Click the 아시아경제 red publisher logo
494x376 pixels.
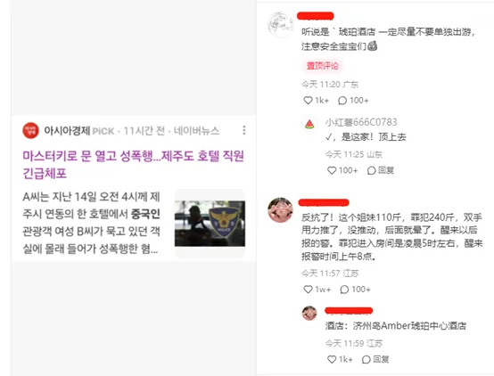click(x=30, y=130)
